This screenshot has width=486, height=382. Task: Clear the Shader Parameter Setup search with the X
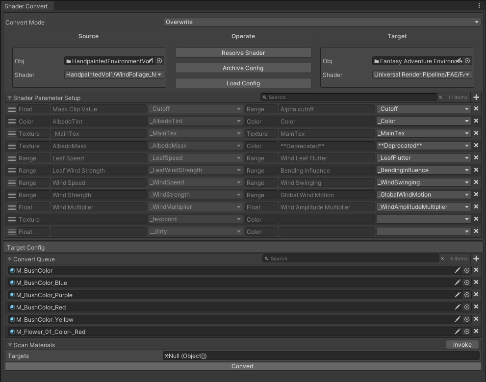tap(440, 97)
